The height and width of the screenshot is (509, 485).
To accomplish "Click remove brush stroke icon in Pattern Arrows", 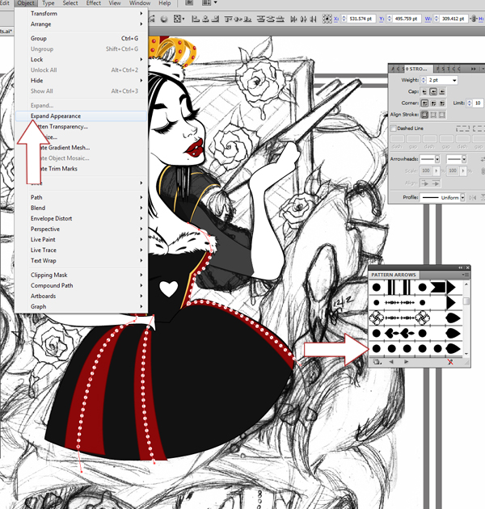I will tap(450, 362).
